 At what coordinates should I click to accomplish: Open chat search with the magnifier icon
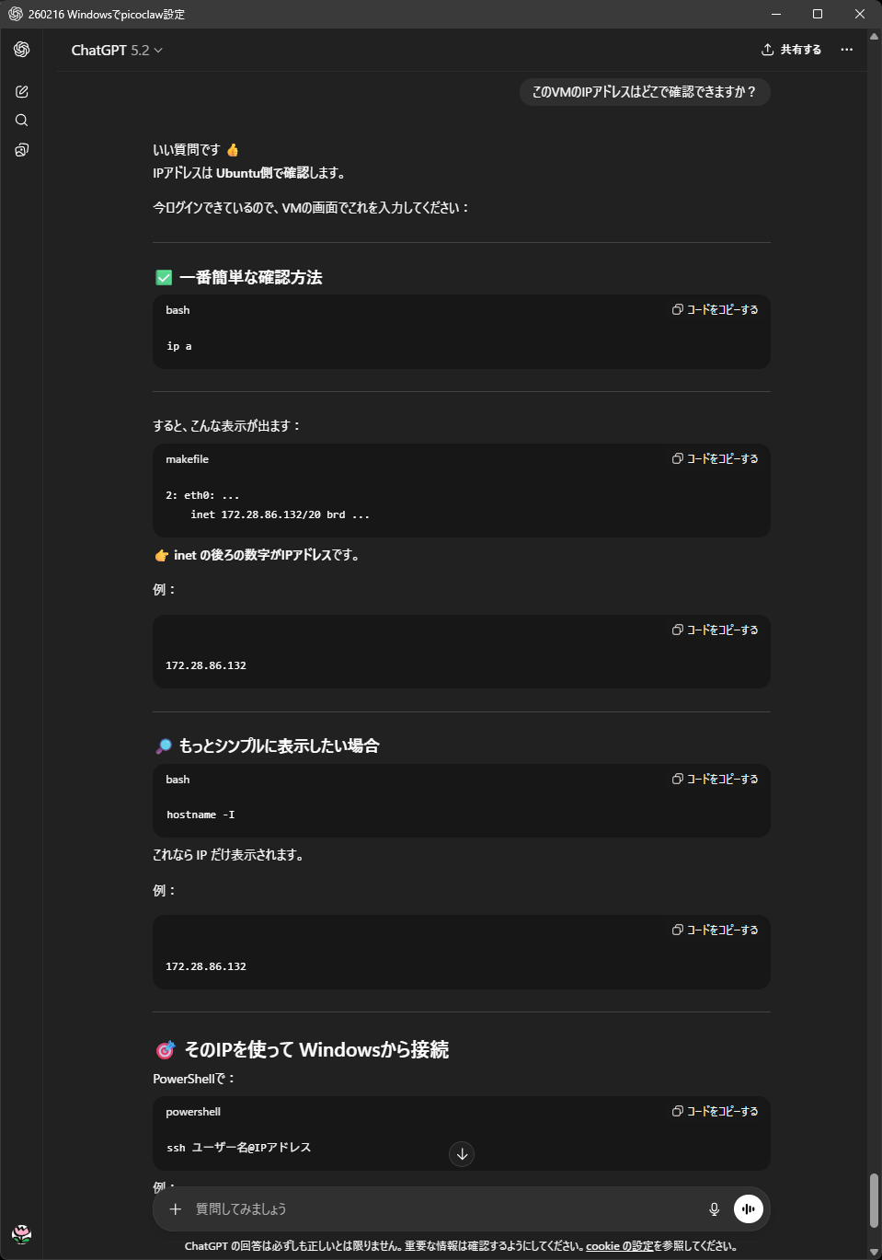[22, 121]
